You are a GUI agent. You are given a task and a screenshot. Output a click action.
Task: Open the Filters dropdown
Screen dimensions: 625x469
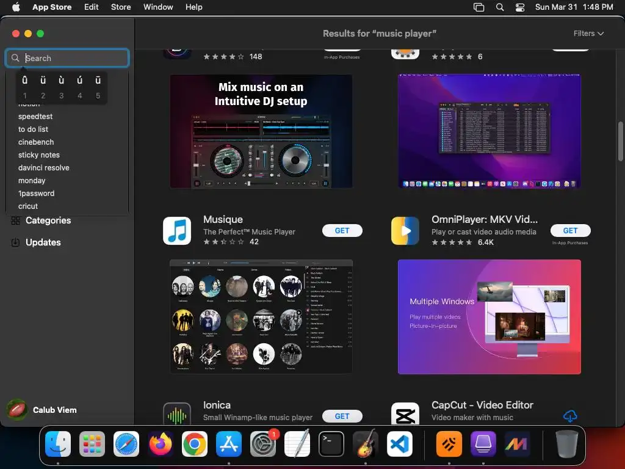click(588, 34)
